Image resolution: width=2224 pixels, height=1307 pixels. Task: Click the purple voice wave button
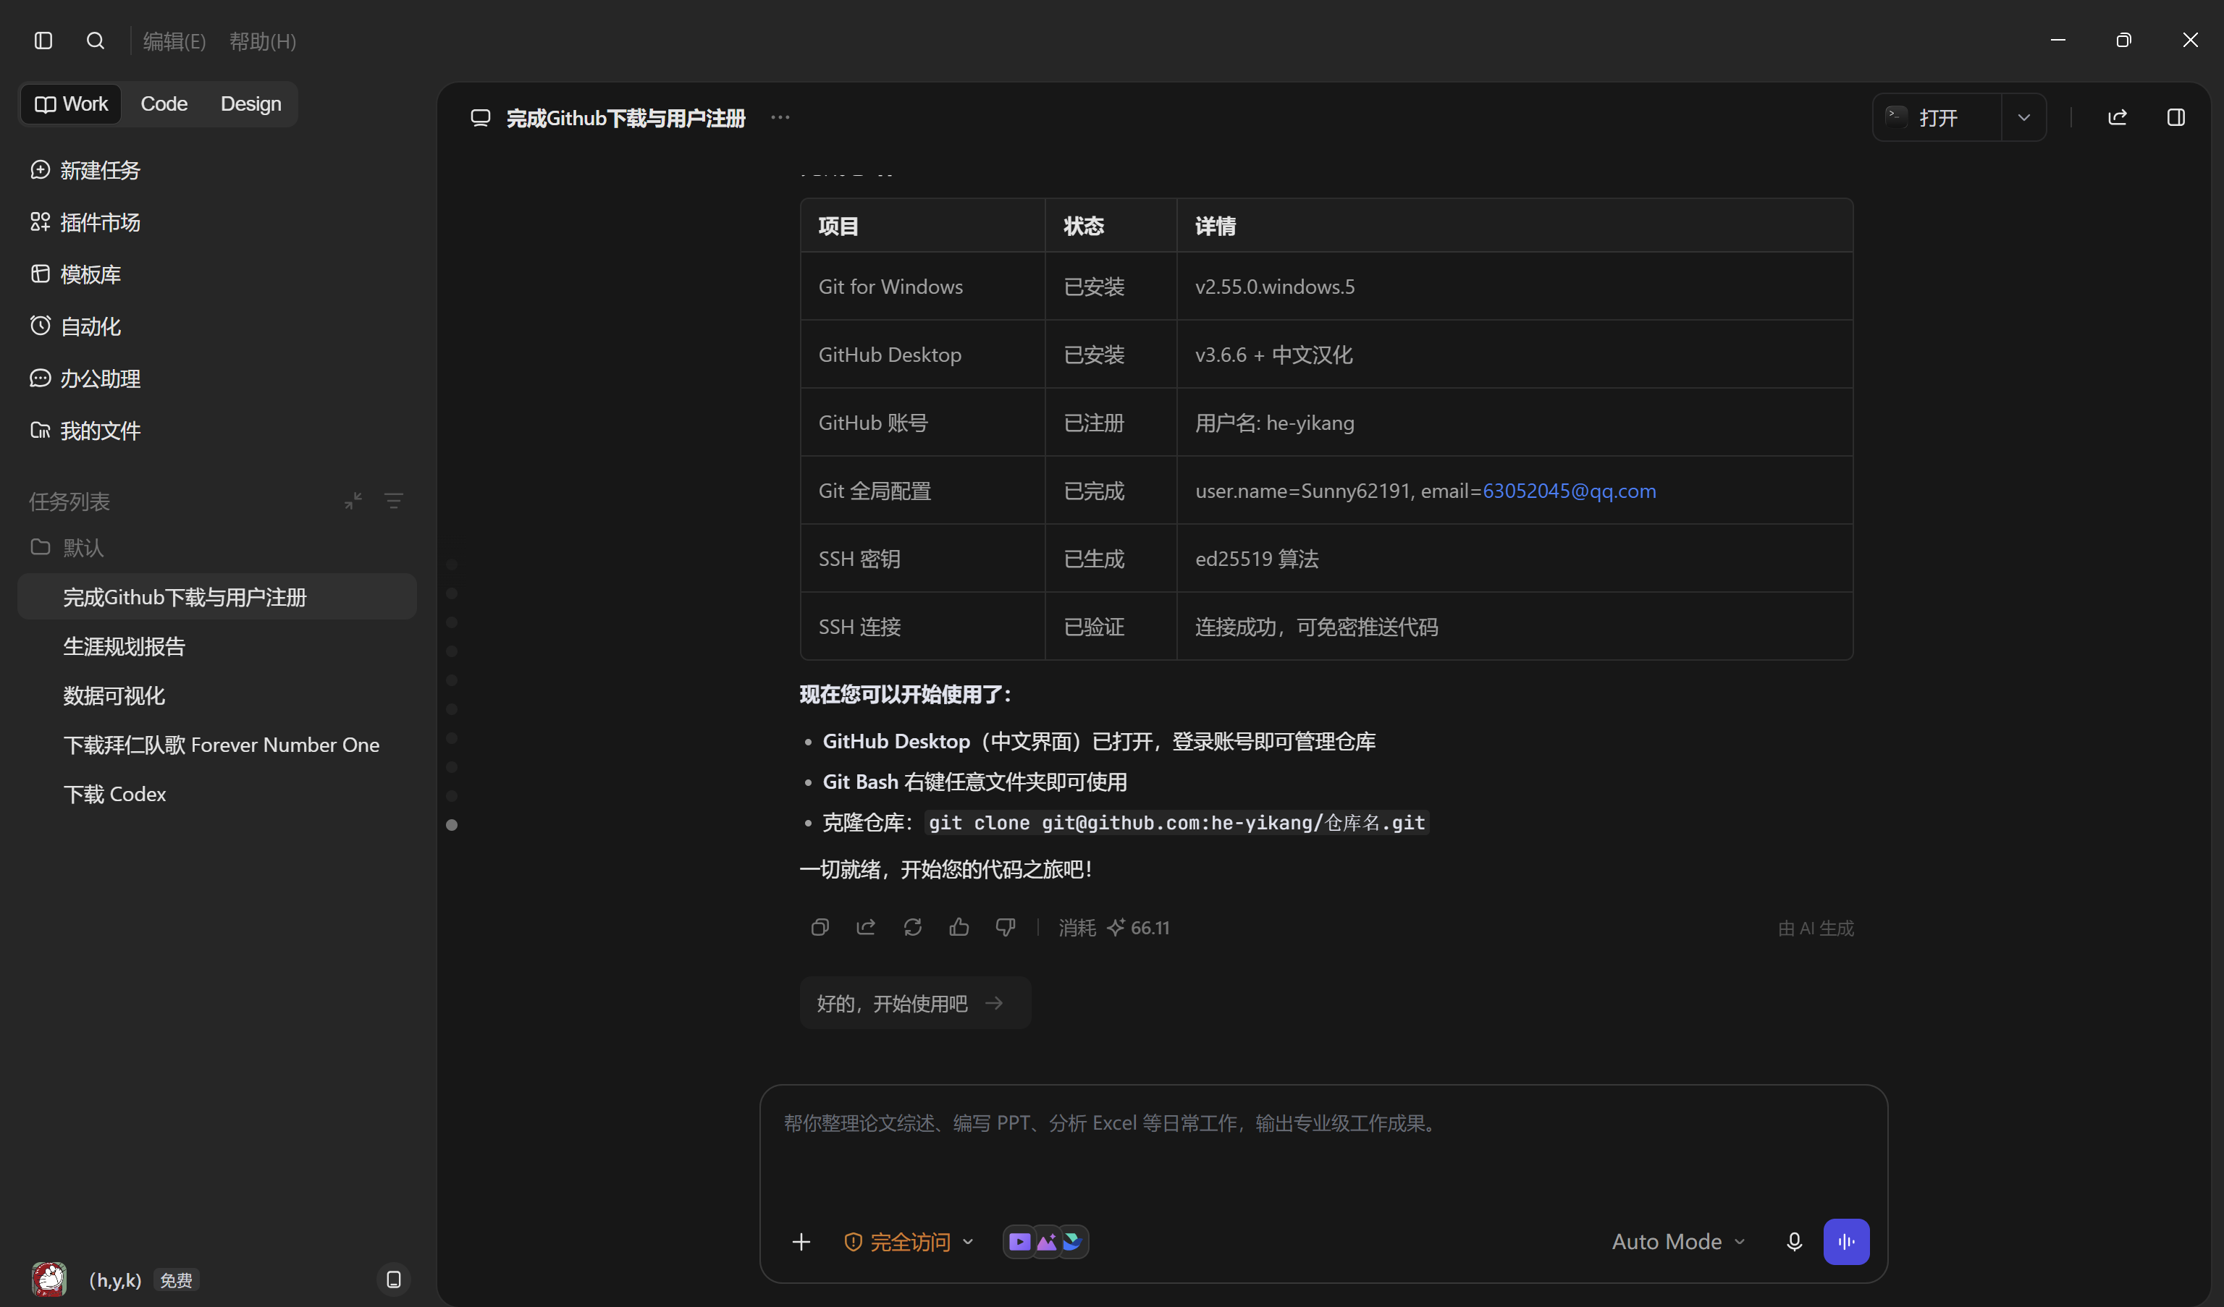pyautogui.click(x=1846, y=1243)
